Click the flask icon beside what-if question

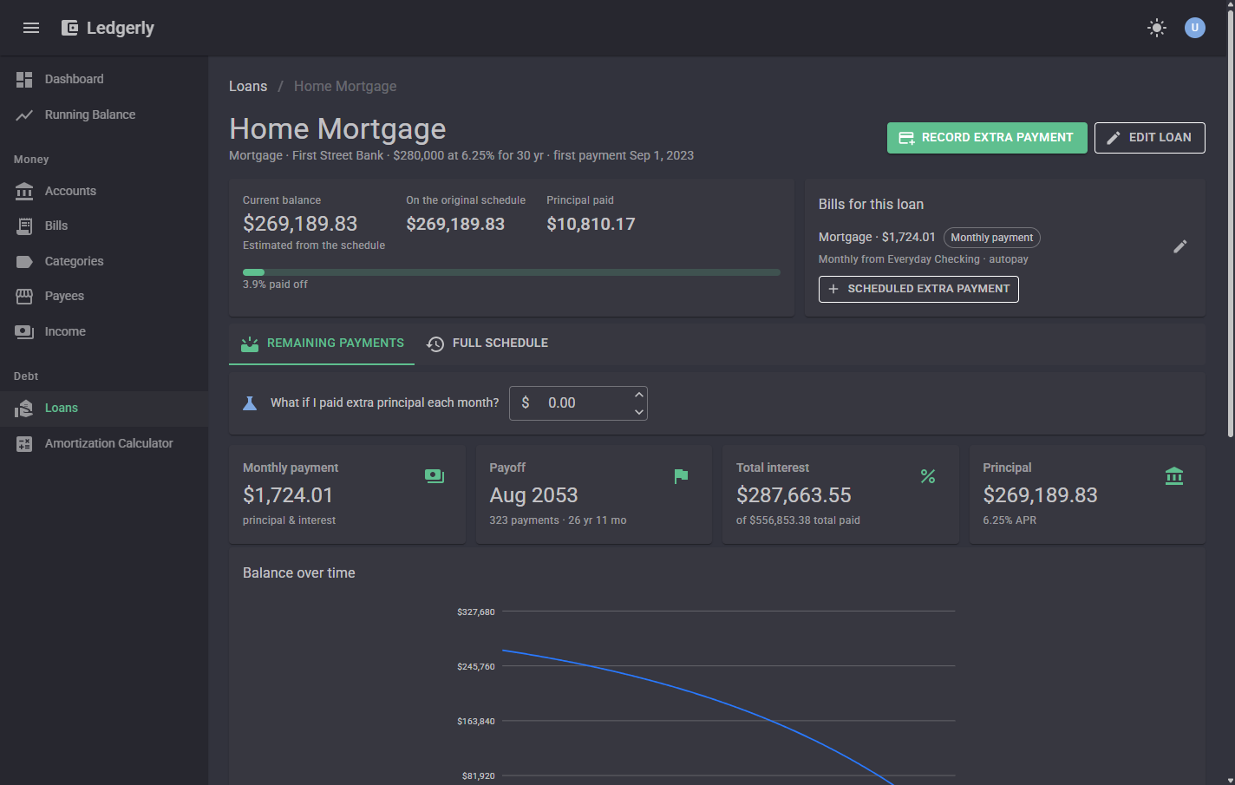click(x=250, y=403)
